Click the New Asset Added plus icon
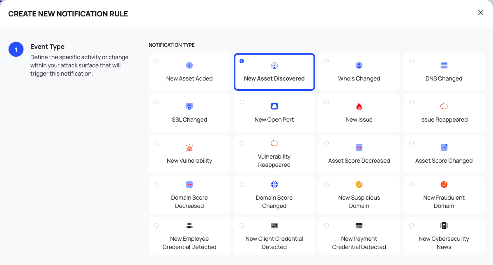Screen dimensions: 493x265 189,65
